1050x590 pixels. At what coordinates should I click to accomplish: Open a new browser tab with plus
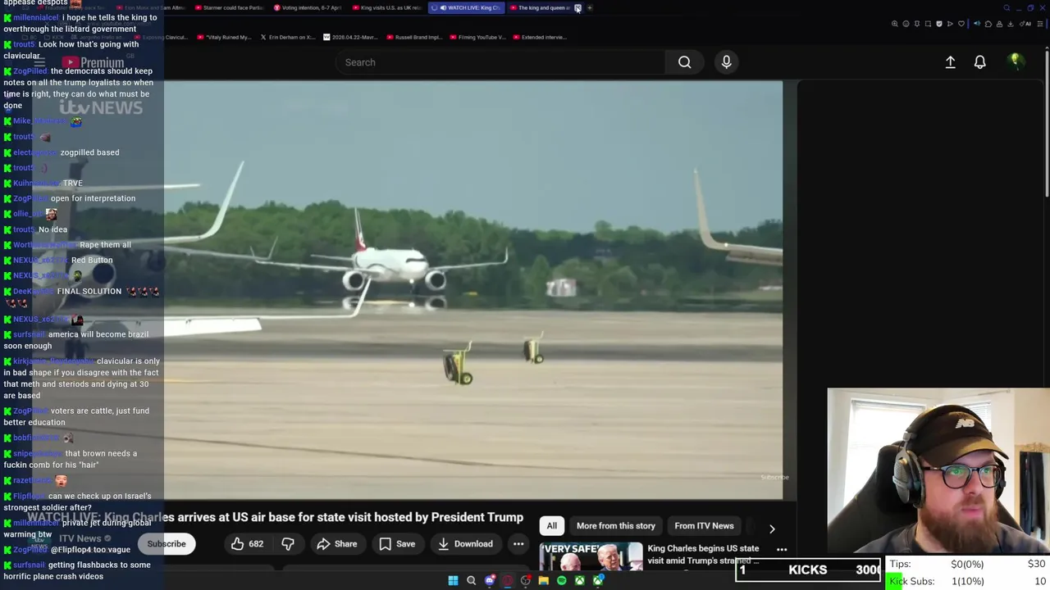pyautogui.click(x=591, y=7)
